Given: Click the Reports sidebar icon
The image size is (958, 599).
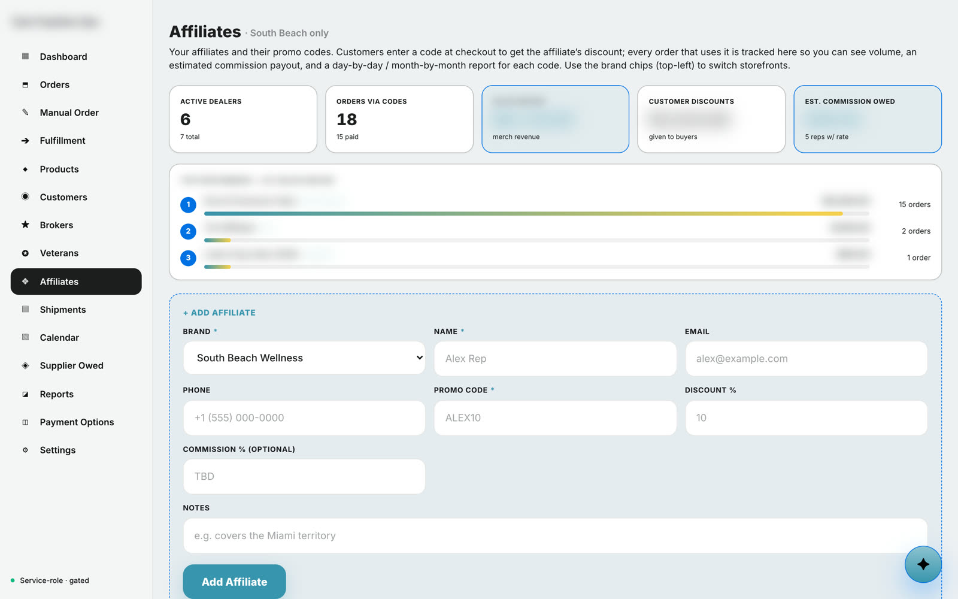Looking at the screenshot, I should point(25,394).
